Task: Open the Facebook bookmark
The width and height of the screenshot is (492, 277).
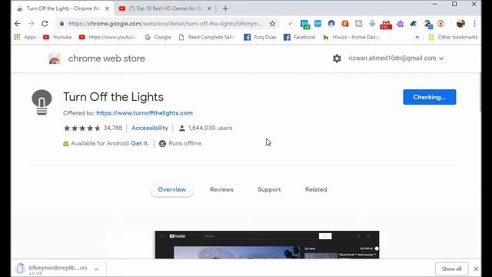Action: [x=299, y=37]
